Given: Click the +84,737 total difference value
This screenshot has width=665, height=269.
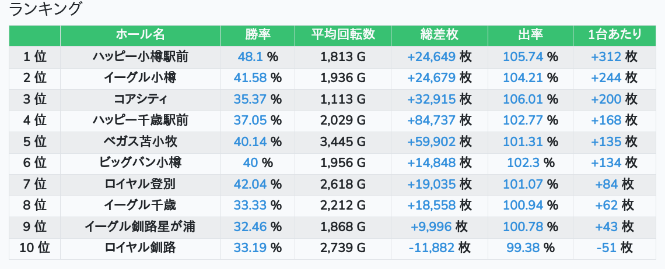Looking at the screenshot, I should [x=432, y=121].
